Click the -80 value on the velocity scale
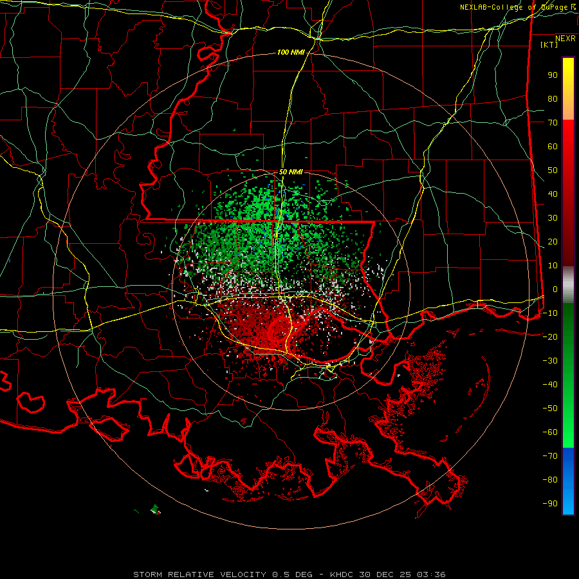 click(x=550, y=480)
